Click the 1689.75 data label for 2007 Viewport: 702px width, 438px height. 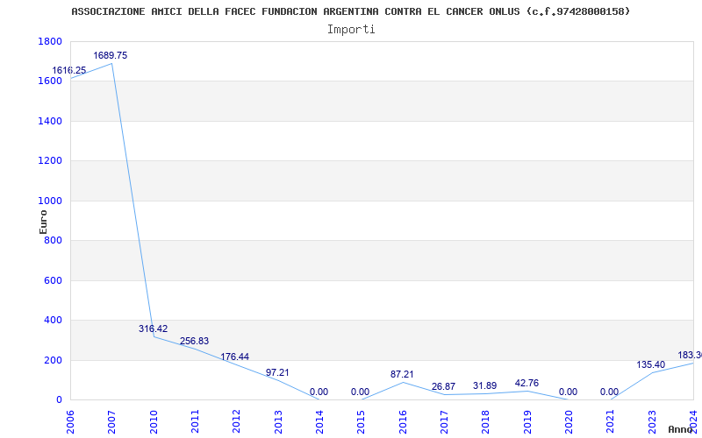tap(111, 56)
